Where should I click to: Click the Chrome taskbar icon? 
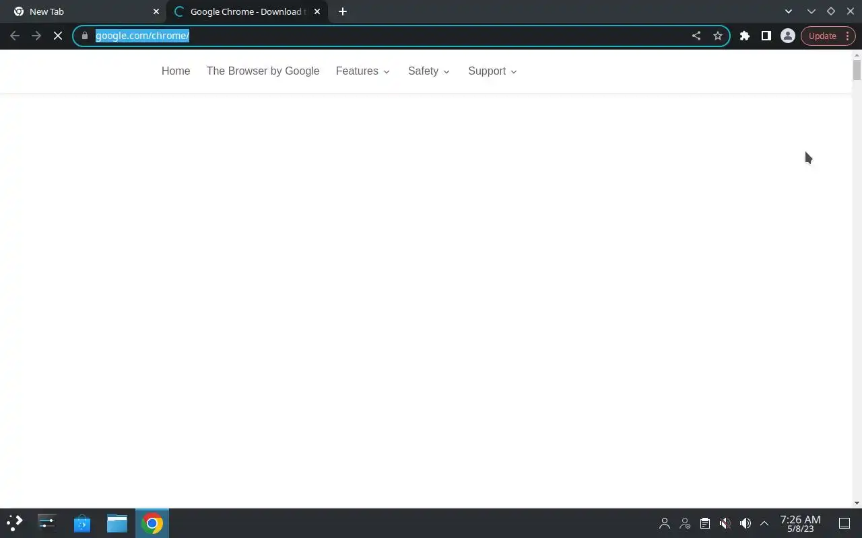click(x=152, y=523)
